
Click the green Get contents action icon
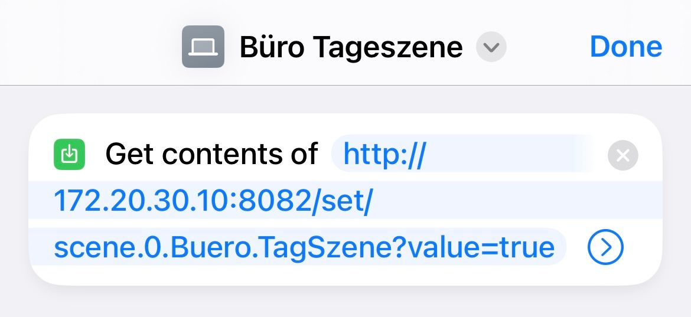coord(69,154)
